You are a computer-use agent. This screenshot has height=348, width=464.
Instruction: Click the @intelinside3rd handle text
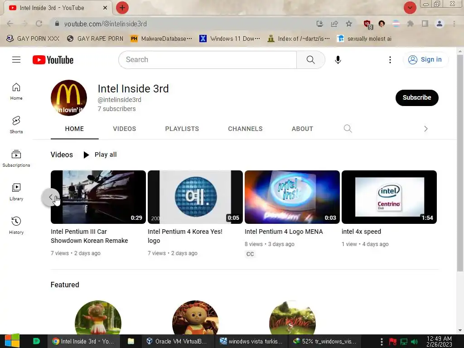coord(120,100)
